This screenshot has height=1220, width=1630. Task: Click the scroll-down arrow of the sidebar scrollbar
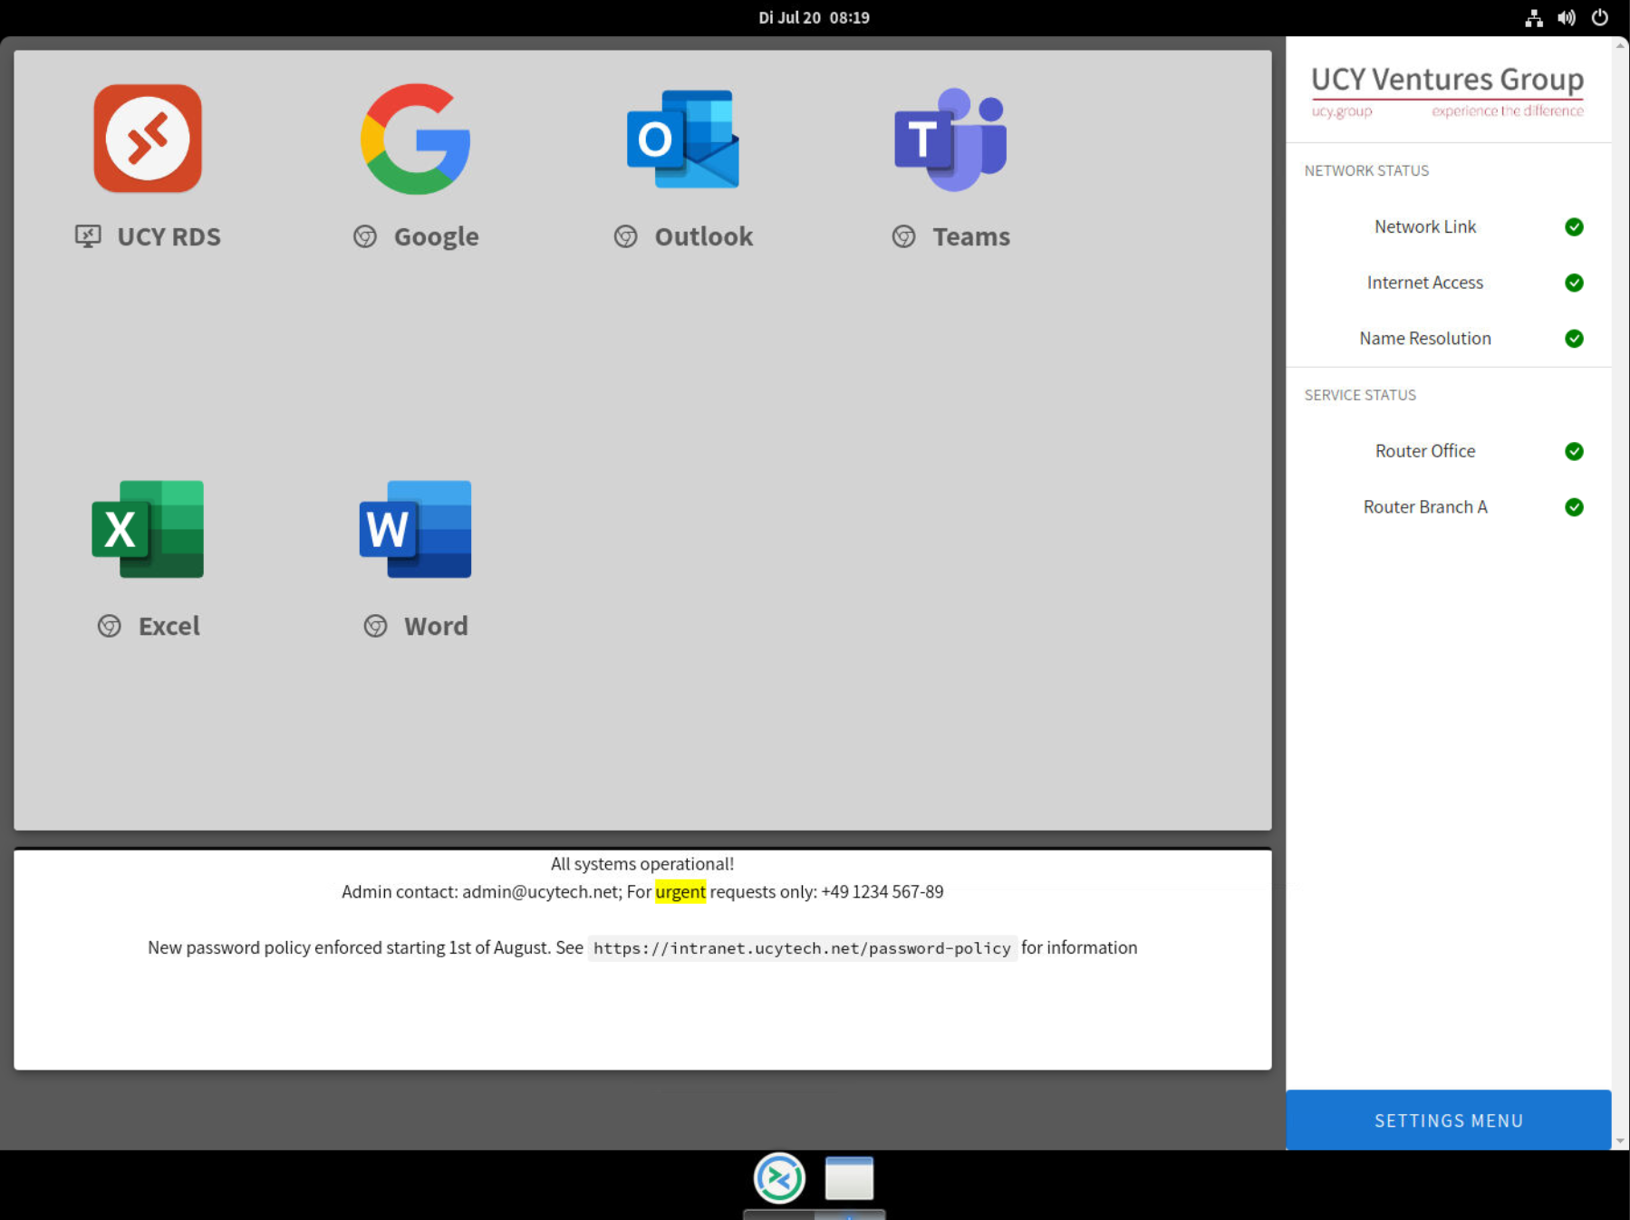point(1621,1141)
